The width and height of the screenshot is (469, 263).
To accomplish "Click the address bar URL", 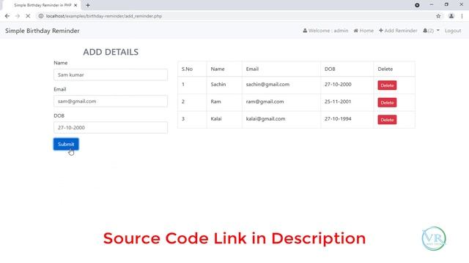I will pos(104,16).
